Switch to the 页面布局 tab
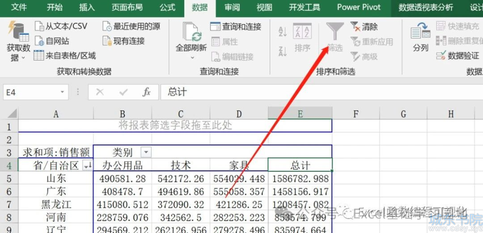The image size is (483, 233). pos(127,8)
